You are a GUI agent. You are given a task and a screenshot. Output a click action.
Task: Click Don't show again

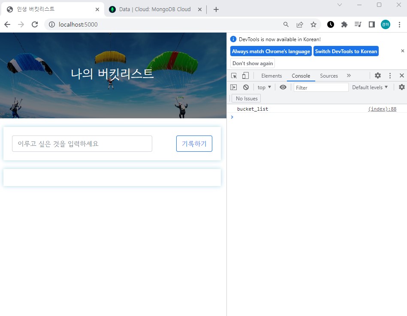253,63
